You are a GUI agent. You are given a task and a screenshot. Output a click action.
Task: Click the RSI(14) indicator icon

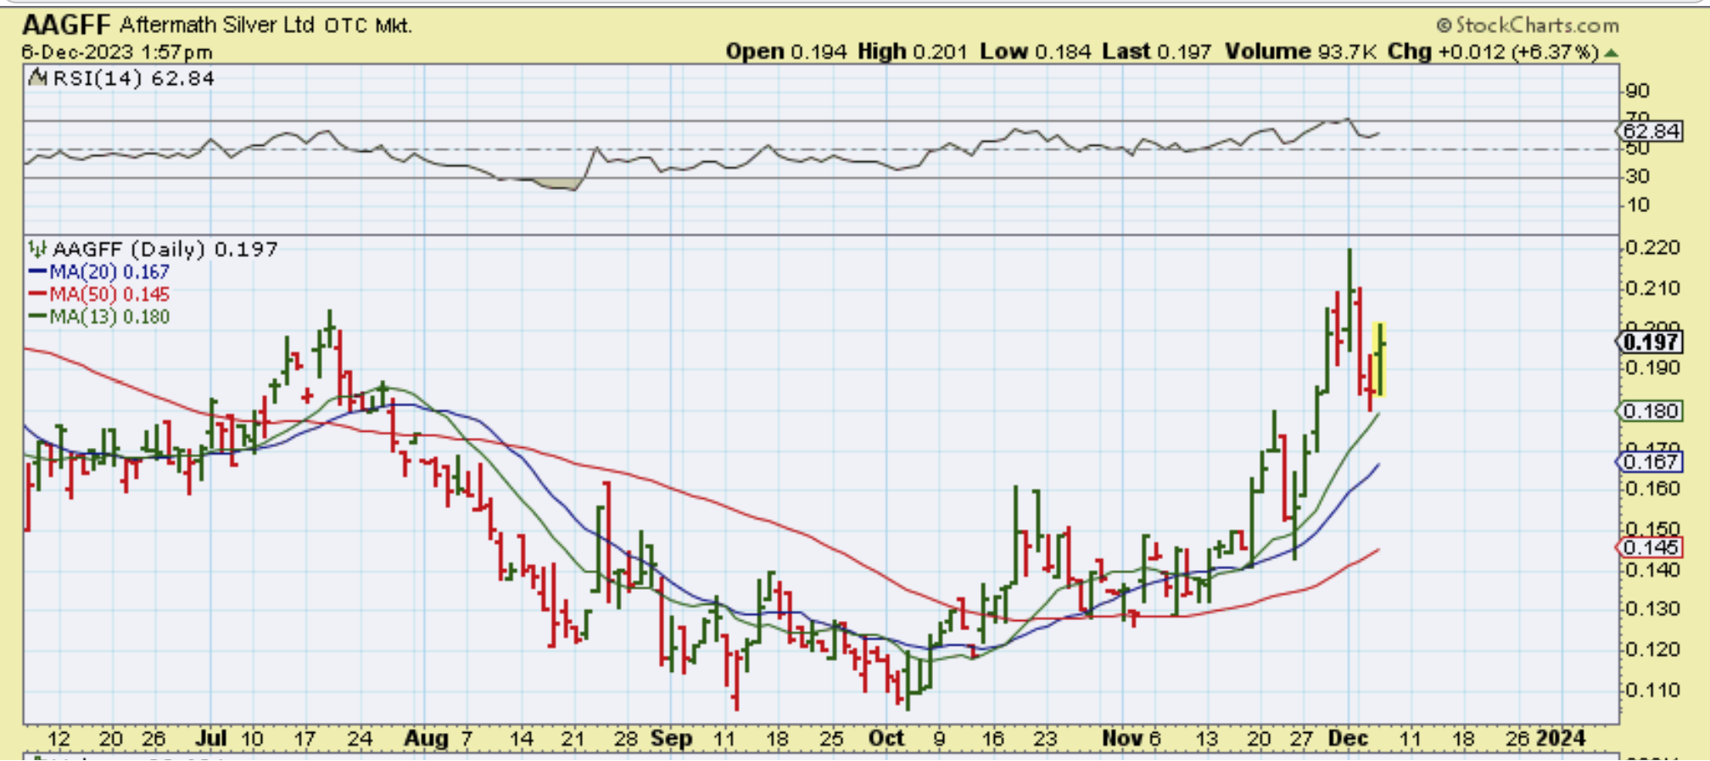point(37,78)
